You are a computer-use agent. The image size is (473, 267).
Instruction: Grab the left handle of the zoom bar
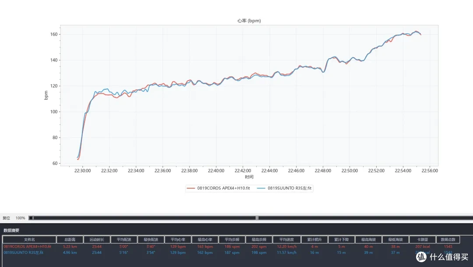click(x=31, y=218)
